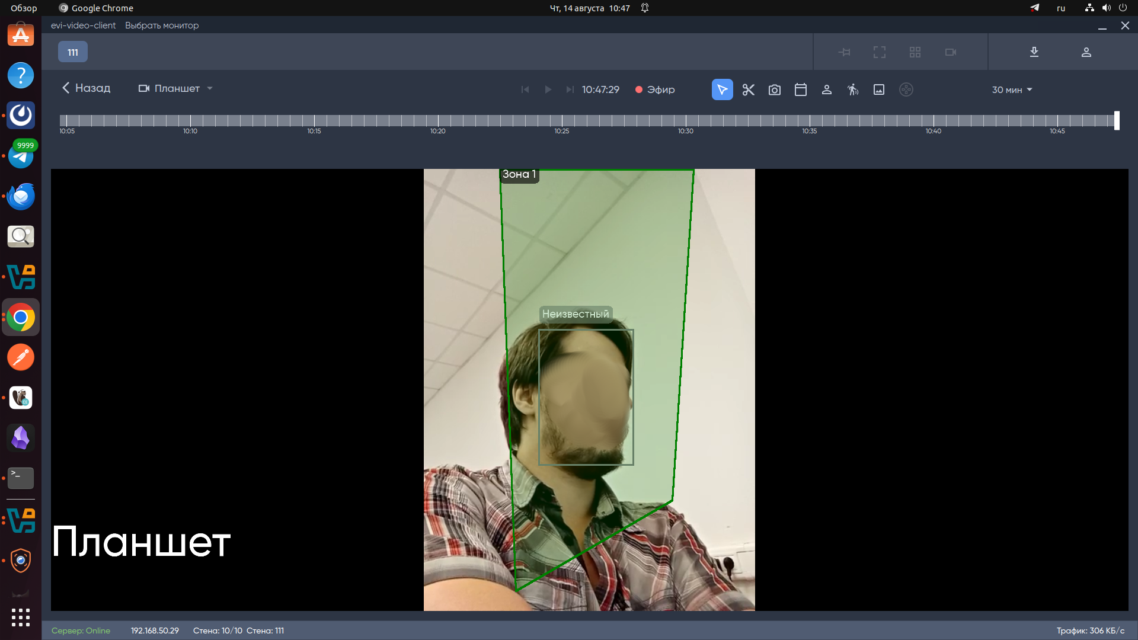Click the download icon in header
This screenshot has width=1138, height=640.
pos(1034,52)
